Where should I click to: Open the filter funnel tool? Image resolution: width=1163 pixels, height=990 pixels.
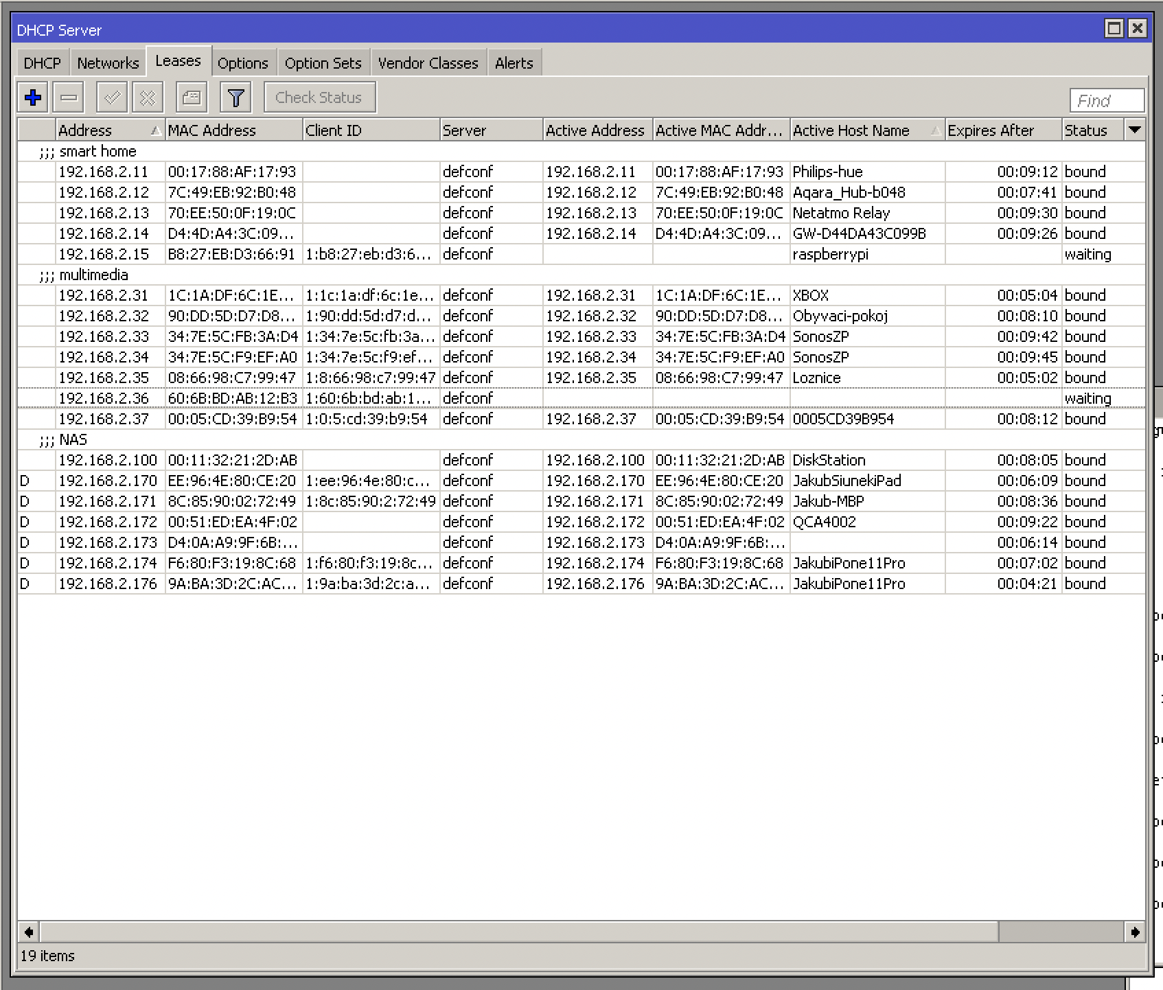(x=235, y=97)
